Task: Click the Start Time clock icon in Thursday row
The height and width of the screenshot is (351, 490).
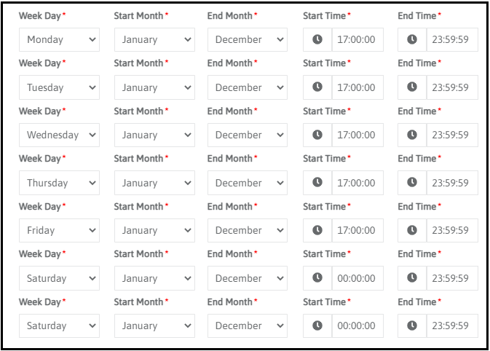Action: [x=317, y=183]
